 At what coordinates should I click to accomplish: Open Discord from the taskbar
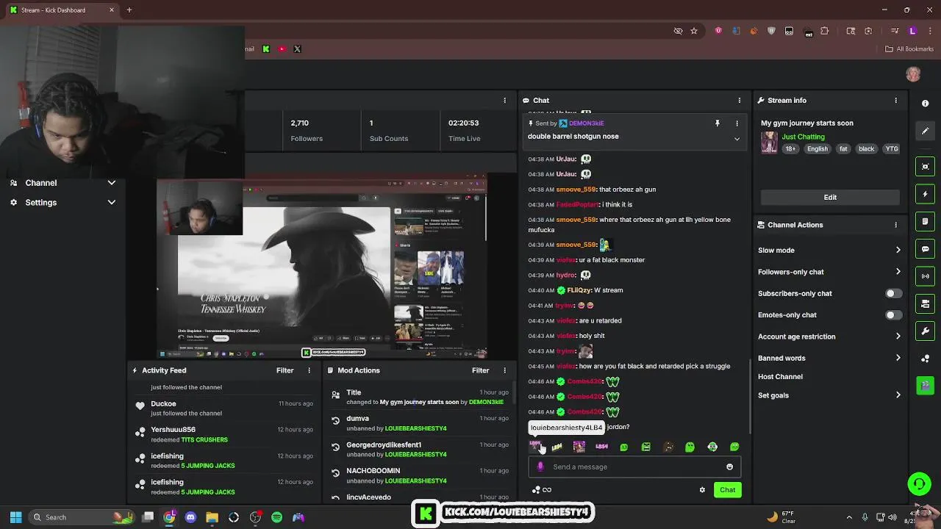(x=191, y=517)
